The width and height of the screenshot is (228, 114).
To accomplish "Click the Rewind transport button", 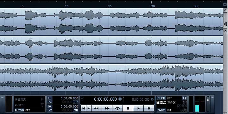I will (x=96, y=108).
